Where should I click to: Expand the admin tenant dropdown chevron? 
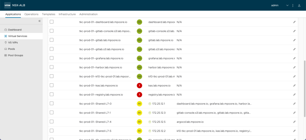pos(287,5)
